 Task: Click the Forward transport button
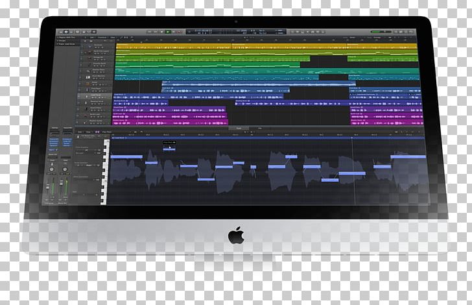[156, 32]
